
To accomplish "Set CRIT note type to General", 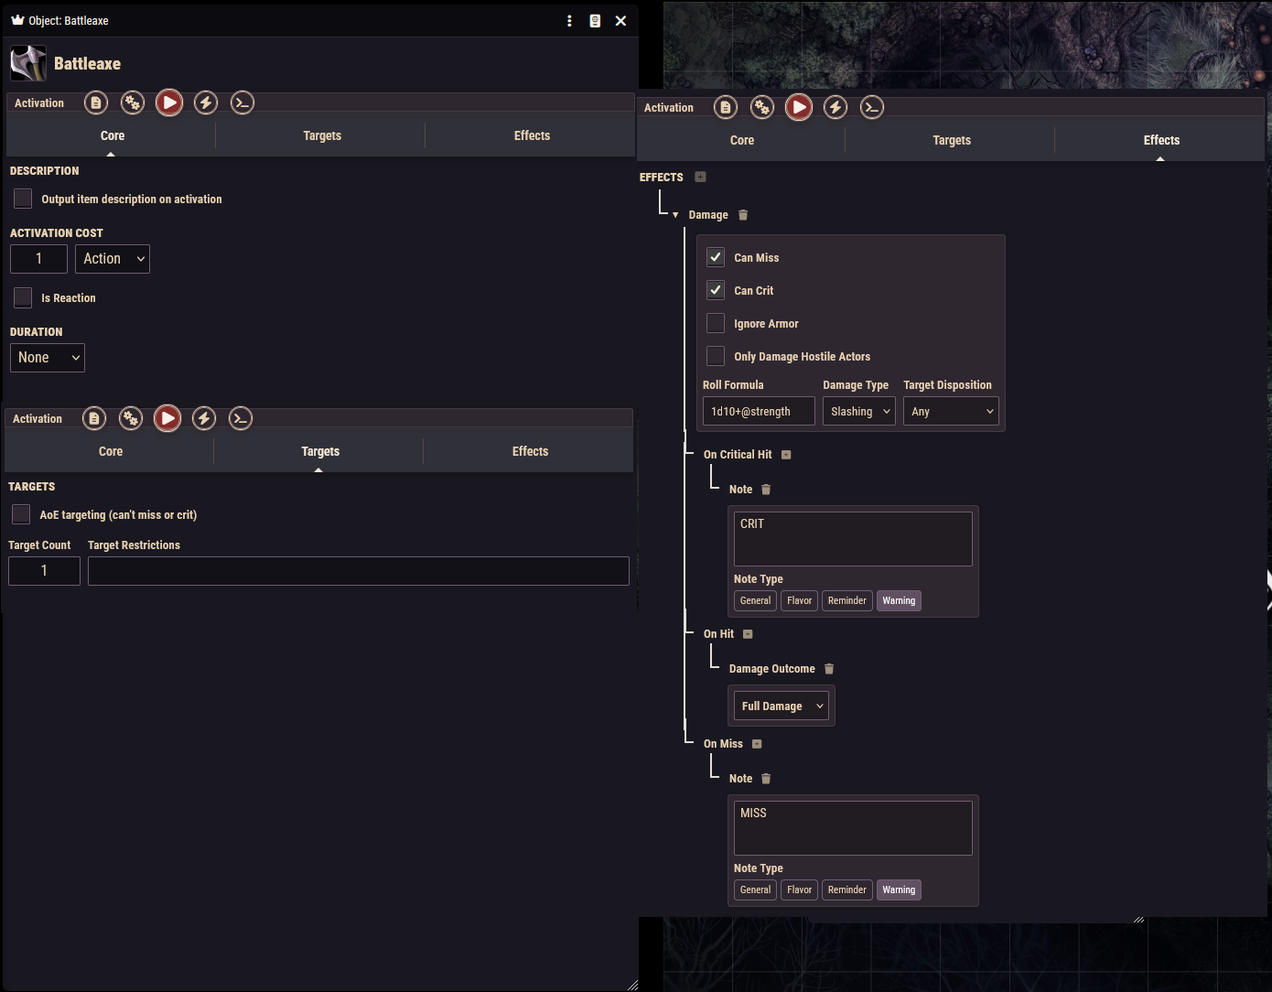I will (x=755, y=600).
